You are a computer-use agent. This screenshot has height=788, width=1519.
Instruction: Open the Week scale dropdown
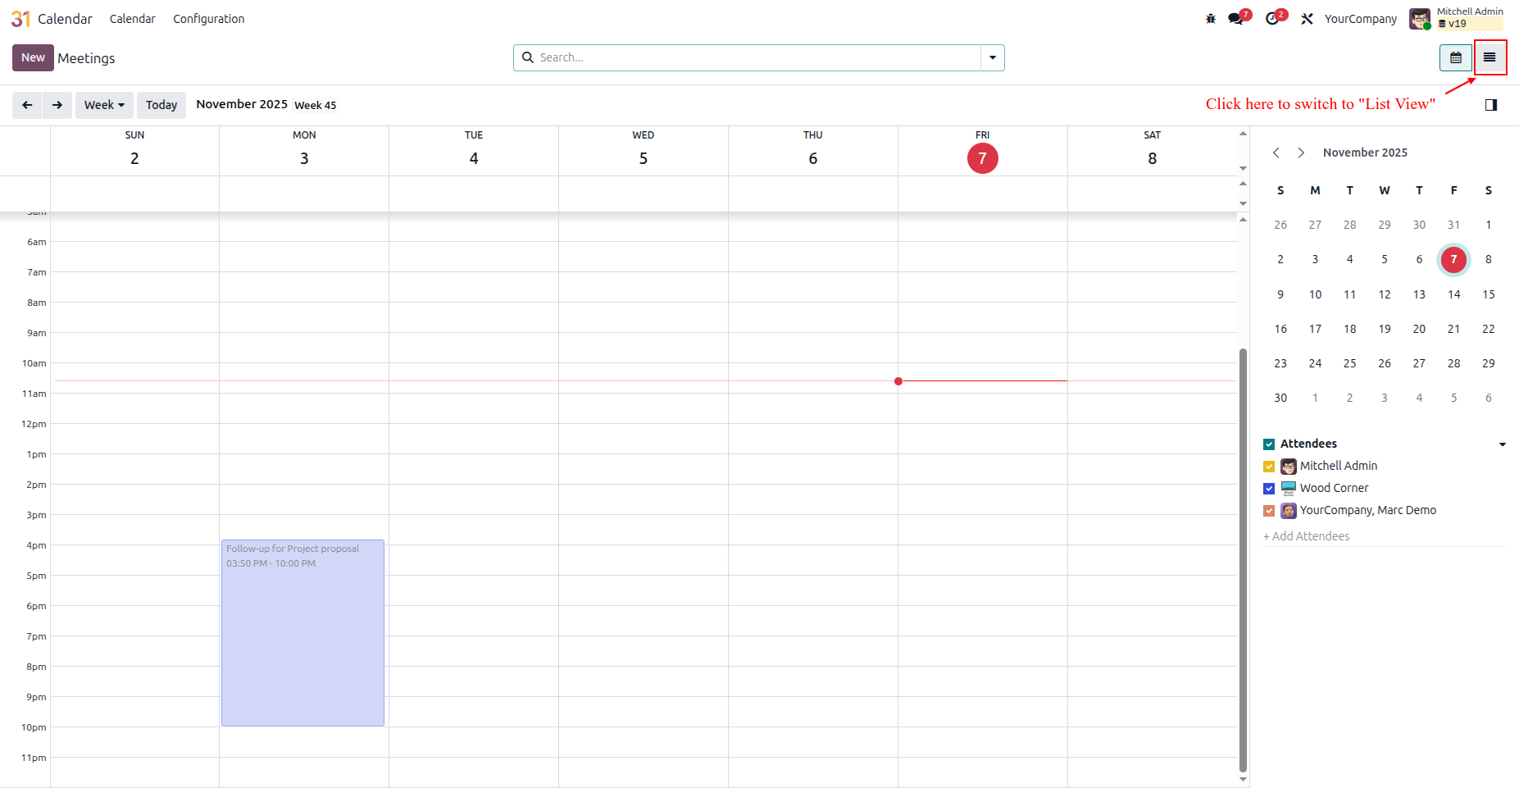coord(104,105)
